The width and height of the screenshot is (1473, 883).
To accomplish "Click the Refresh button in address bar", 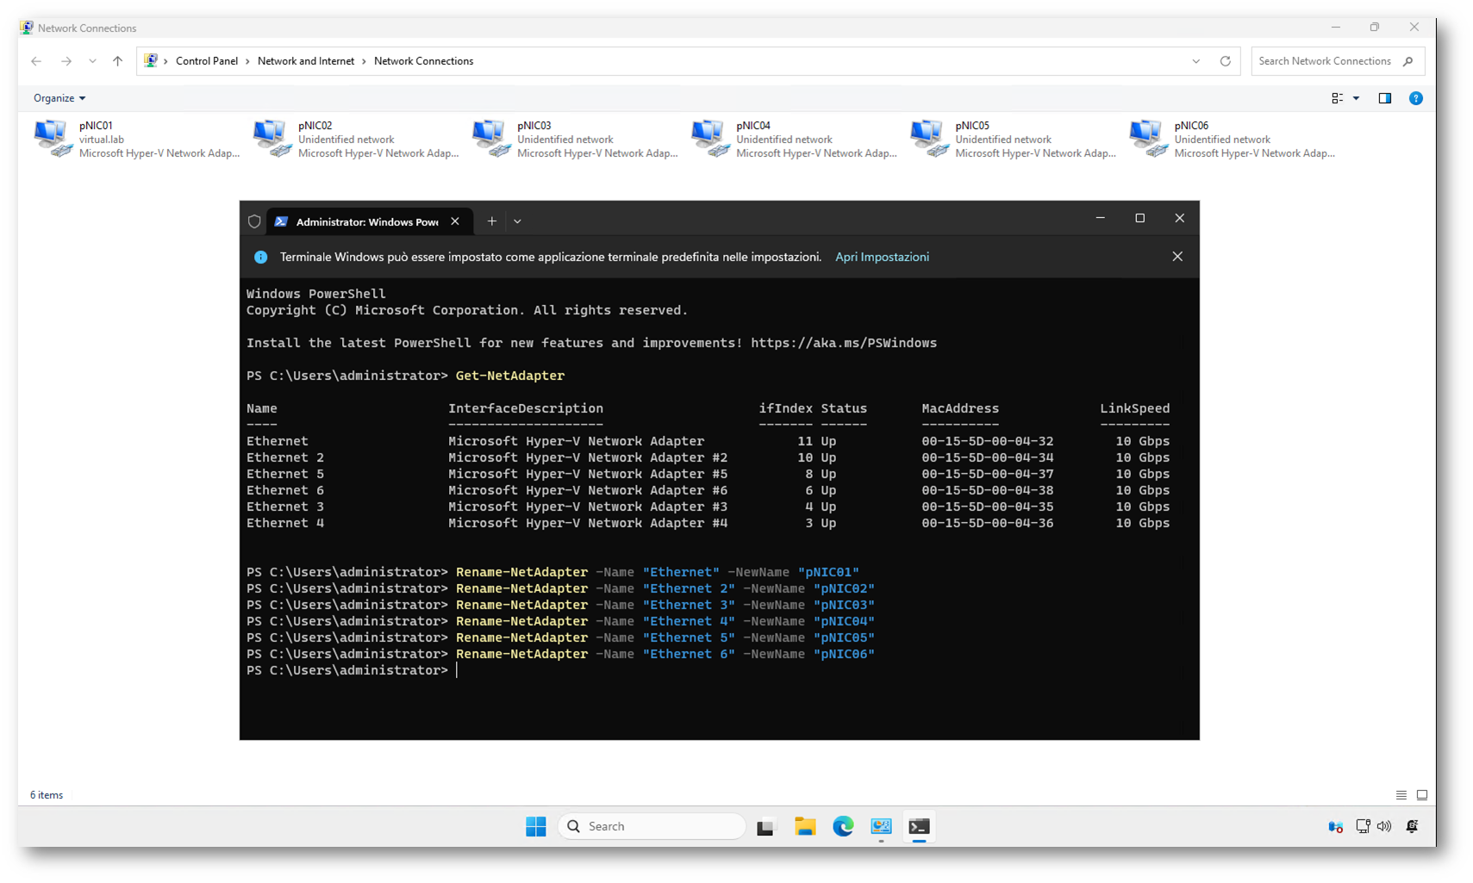I will (x=1225, y=61).
